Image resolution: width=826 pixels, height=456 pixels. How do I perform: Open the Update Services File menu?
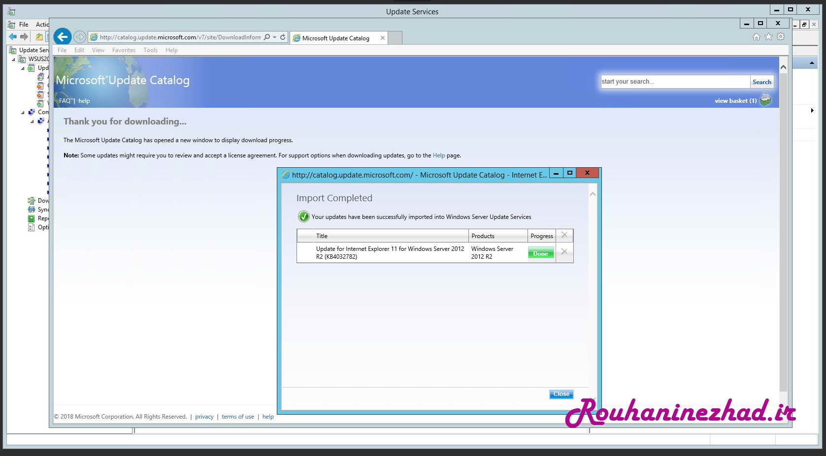click(x=24, y=25)
